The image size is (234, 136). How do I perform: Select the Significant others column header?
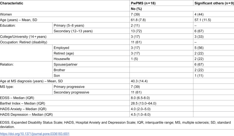214,3
